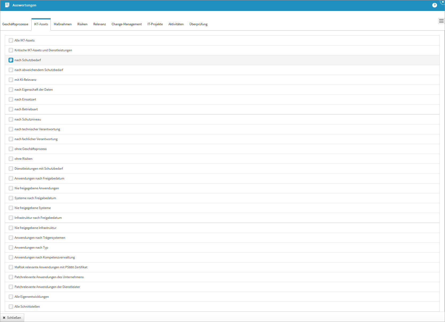Open 'MaRisk relevante Anwendungen mit PS880 Zertifikat'
The height and width of the screenshot is (322, 445).
[x=51, y=267]
